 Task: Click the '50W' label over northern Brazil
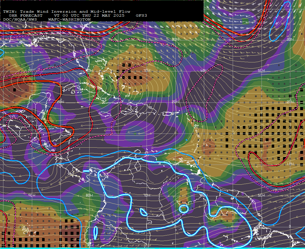click(x=262, y=195)
